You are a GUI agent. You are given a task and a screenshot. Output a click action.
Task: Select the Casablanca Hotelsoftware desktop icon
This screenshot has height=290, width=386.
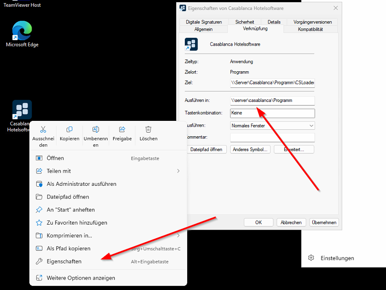(x=21, y=116)
